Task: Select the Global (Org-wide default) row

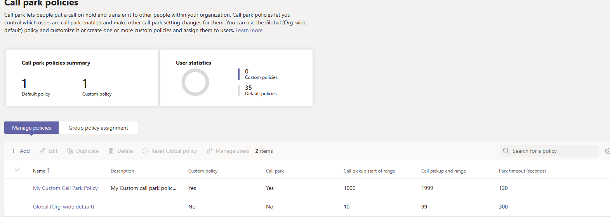Action: (x=17, y=207)
